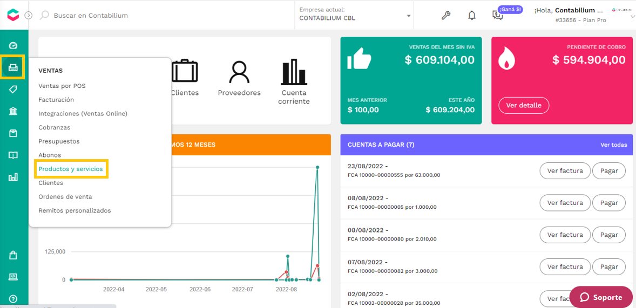636x308 pixels.
Task: Open Remitos personalizados menu item
Action: pos(75,211)
